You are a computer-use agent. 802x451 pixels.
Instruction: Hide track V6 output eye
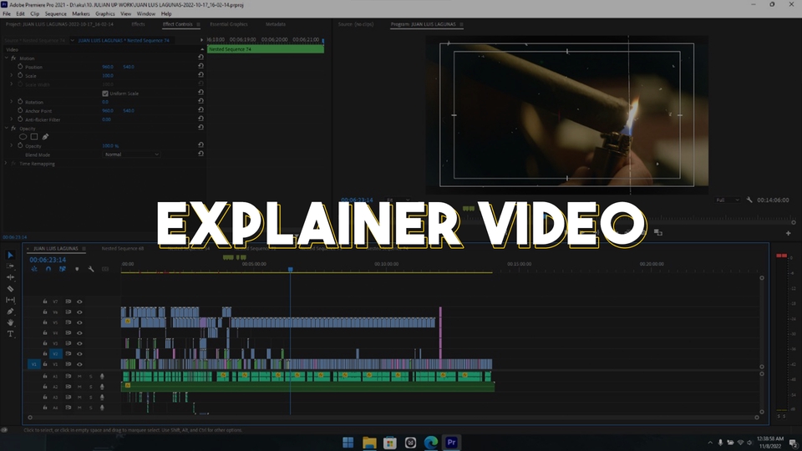coord(79,312)
